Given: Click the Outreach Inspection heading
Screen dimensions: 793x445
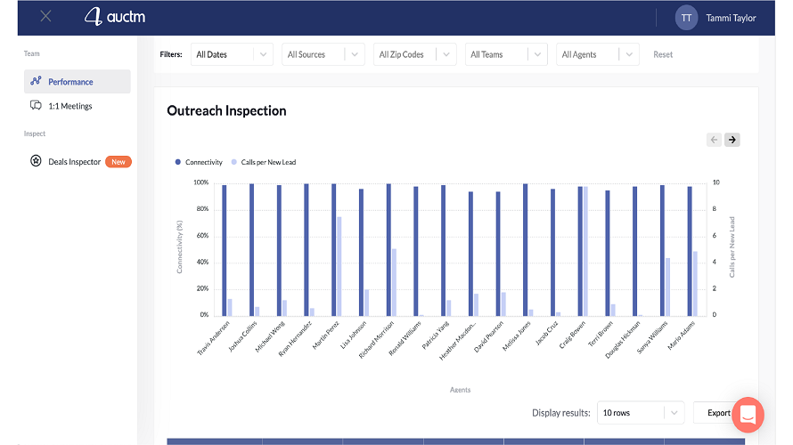Looking at the screenshot, I should point(226,110).
